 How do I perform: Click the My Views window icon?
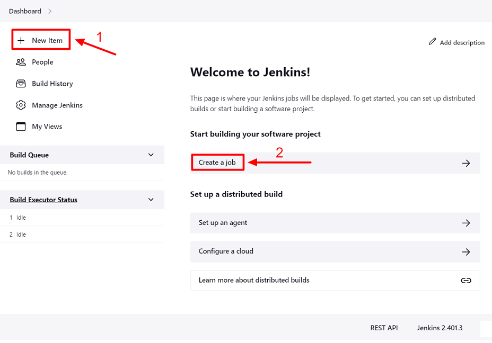[21, 127]
